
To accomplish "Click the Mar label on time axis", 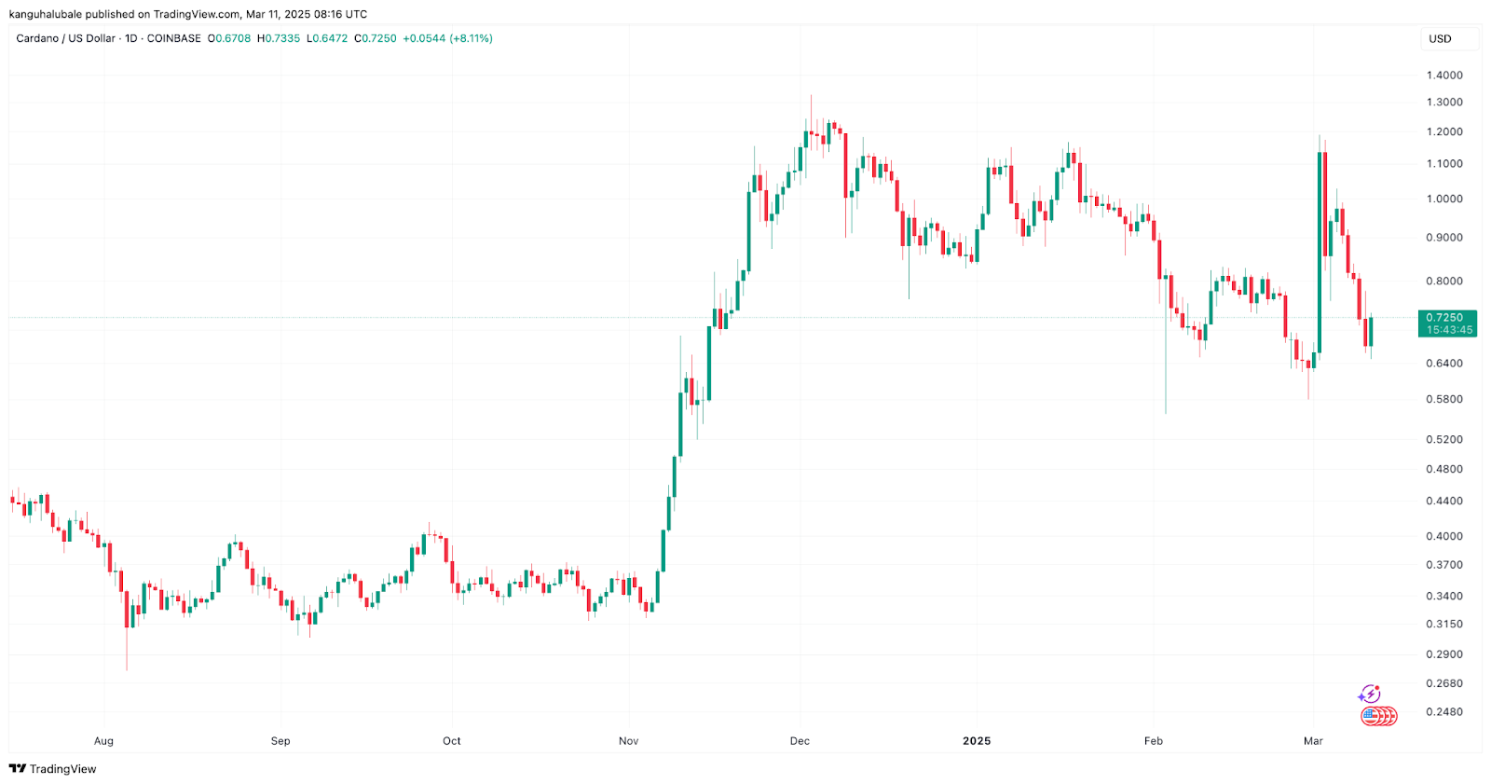I will (x=1313, y=741).
